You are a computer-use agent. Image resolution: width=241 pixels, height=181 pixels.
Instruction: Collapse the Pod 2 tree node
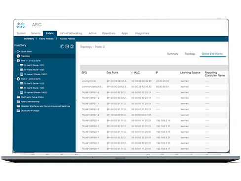pos(15,79)
